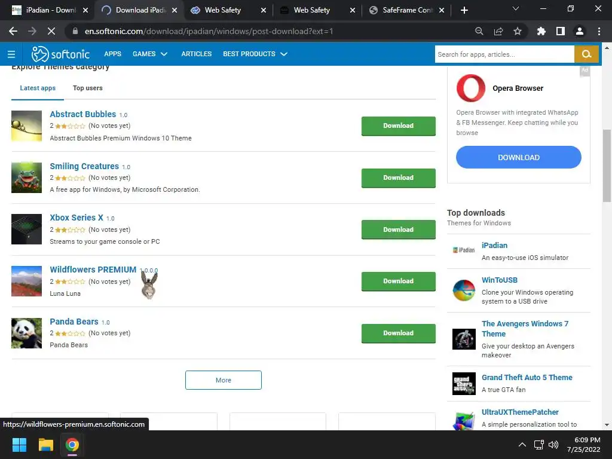Click the Smiling Creatures frog thumbnail
The height and width of the screenshot is (459, 612).
[x=26, y=178]
